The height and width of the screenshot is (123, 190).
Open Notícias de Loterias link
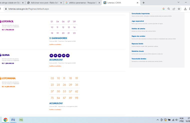click(138, 29)
